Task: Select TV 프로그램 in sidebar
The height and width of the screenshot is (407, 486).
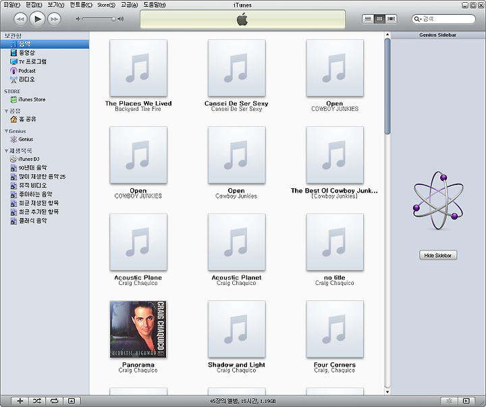Action: pyautogui.click(x=45, y=61)
